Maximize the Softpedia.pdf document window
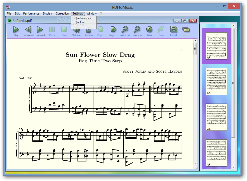Screen dimensions: 247x181 [x=185, y=21]
